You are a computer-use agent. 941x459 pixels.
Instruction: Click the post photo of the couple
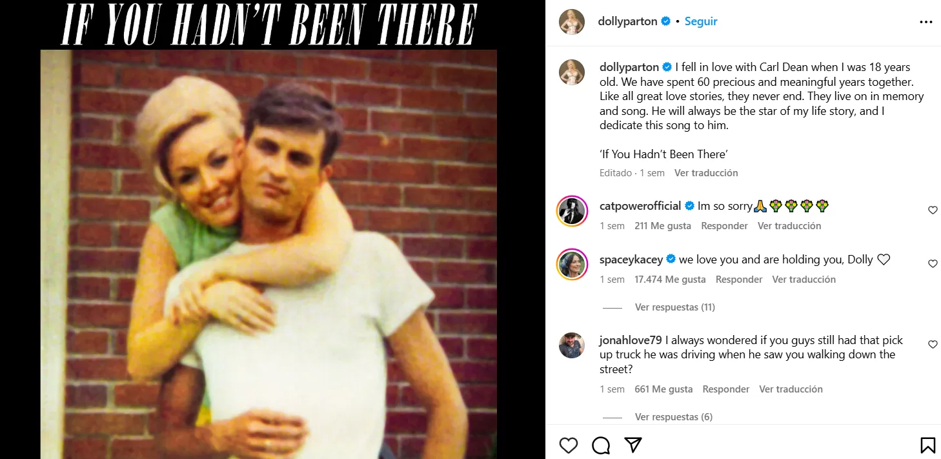point(268,254)
